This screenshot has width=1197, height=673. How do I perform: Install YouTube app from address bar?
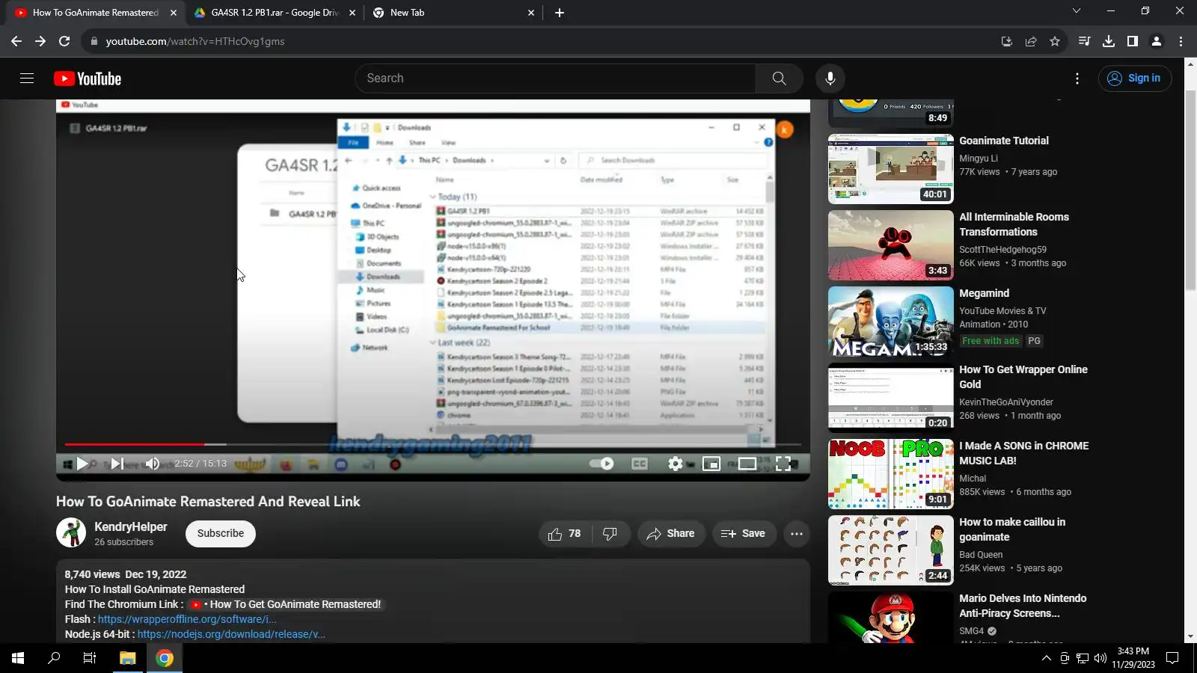pyautogui.click(x=1007, y=42)
